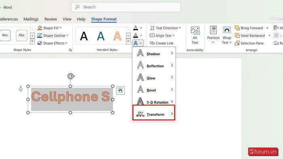Screen dimensions: 283x159
Task: Open the Bring Forward dropdown arrow
Action: point(268,28)
